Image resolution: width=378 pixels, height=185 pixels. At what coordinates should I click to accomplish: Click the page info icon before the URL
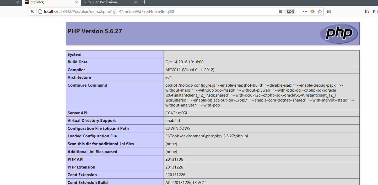[40, 12]
